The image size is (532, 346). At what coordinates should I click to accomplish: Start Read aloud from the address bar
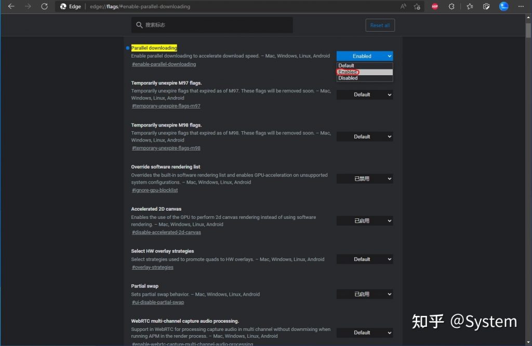tap(403, 6)
